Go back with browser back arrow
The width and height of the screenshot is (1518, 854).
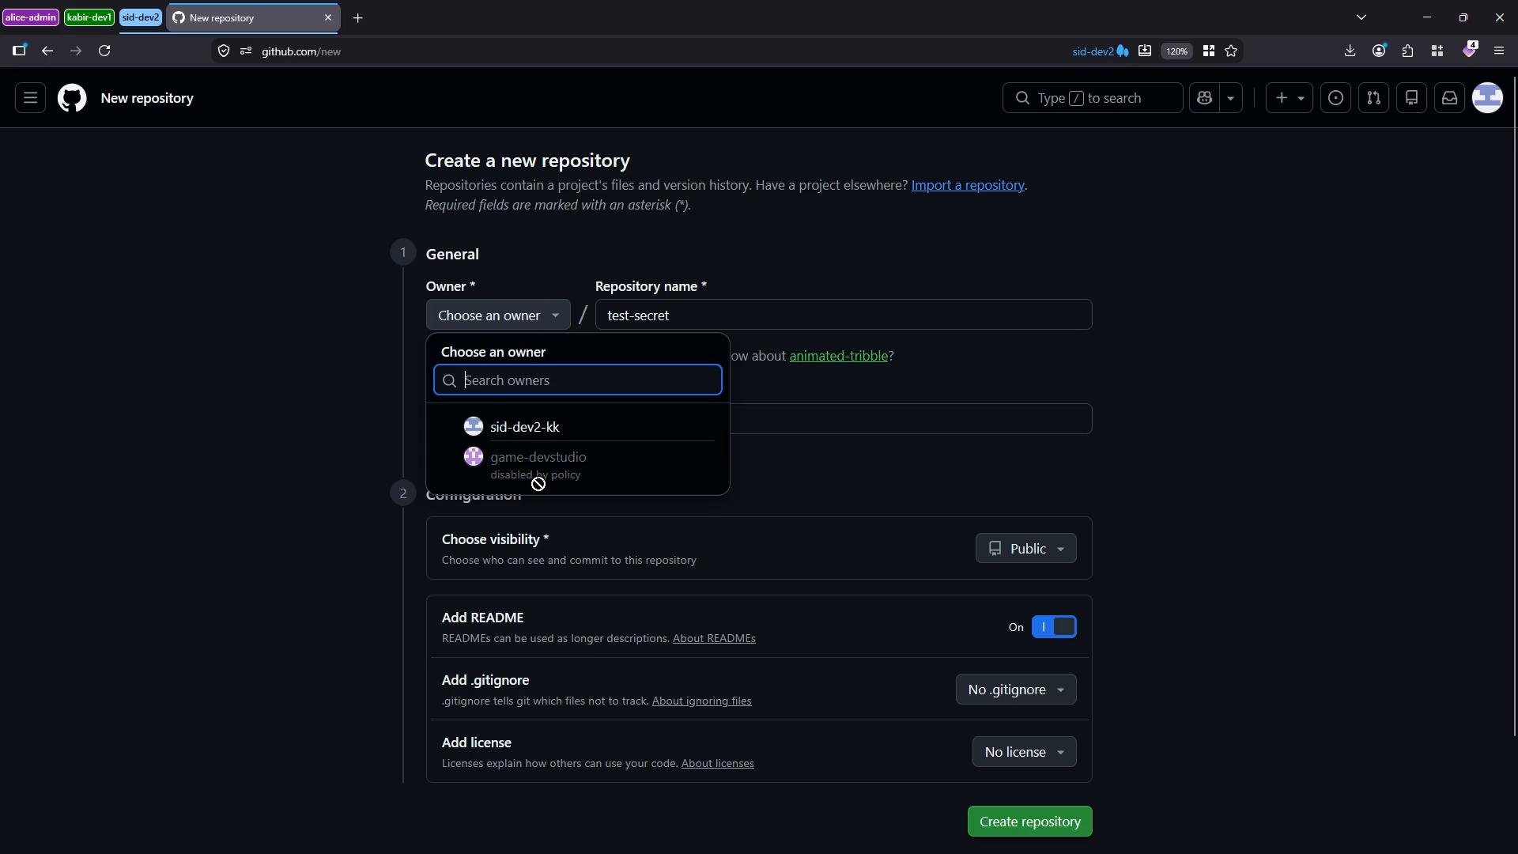coord(47,51)
